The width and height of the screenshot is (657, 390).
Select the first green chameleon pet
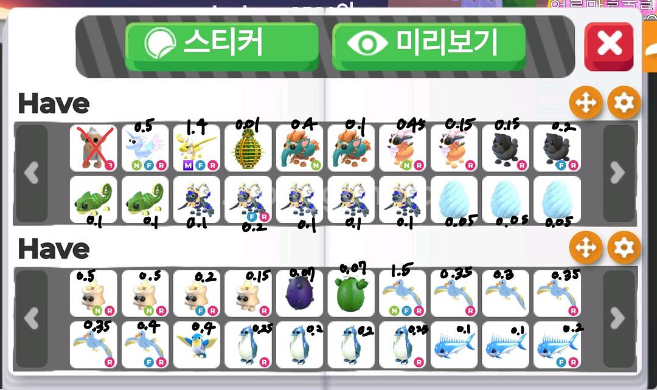[94, 200]
